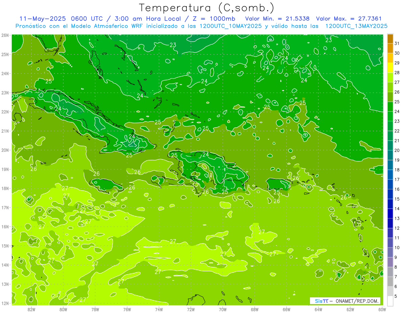
Task: Click the "15N" latitude axis label
Action: click(x=5, y=246)
